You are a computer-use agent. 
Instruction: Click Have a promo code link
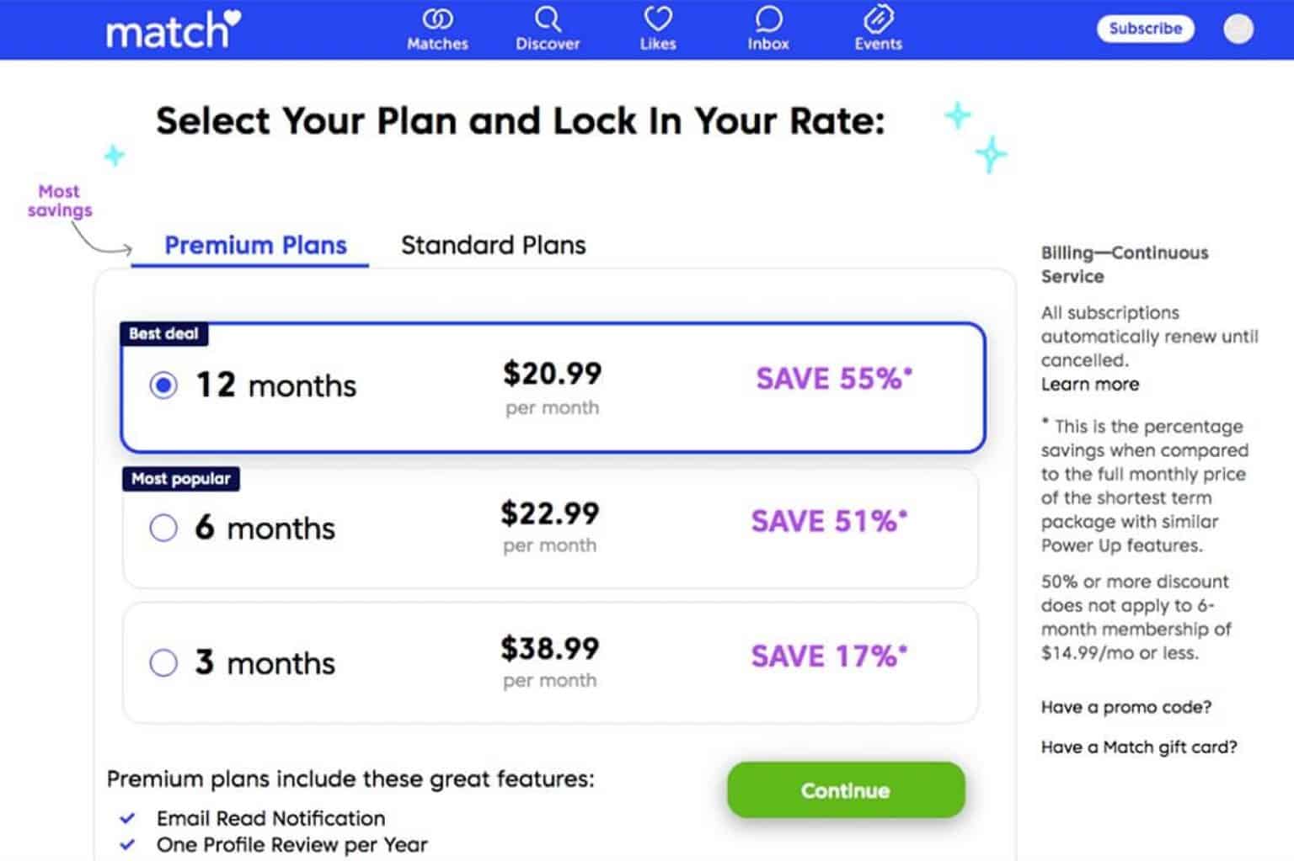click(1126, 707)
